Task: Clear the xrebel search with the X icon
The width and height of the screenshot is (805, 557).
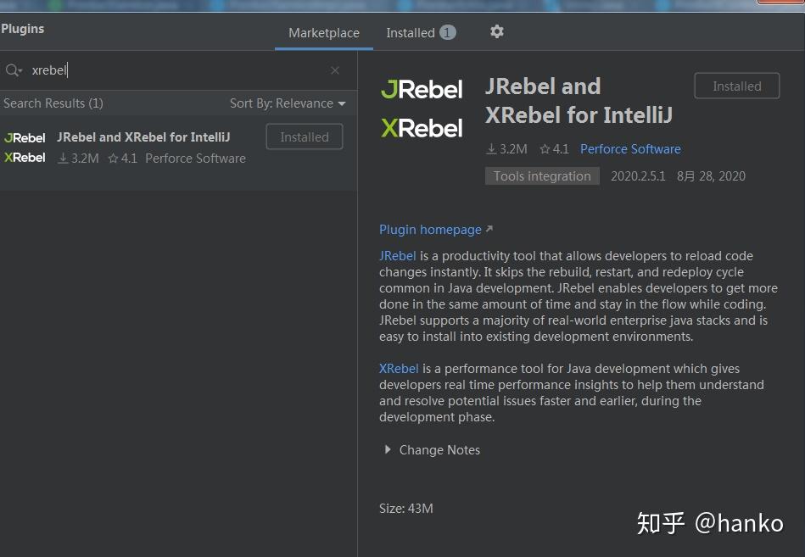Action: coord(335,70)
